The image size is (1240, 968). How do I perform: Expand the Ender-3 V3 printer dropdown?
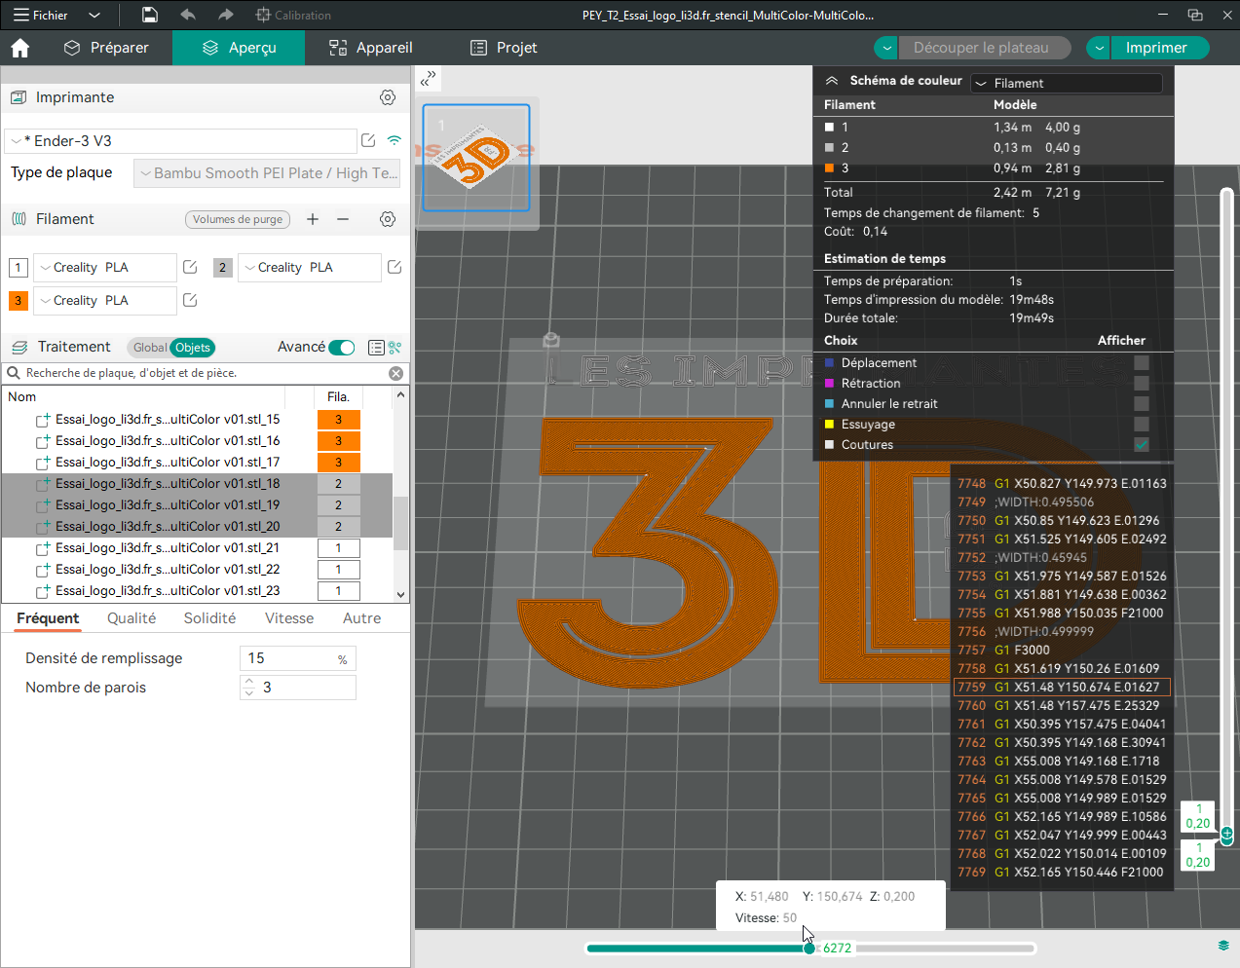pyautogui.click(x=181, y=141)
